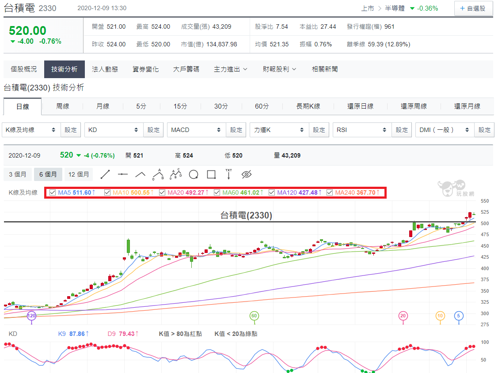
Task: Switch to 長期K線 chart tab
Action: pos(308,106)
